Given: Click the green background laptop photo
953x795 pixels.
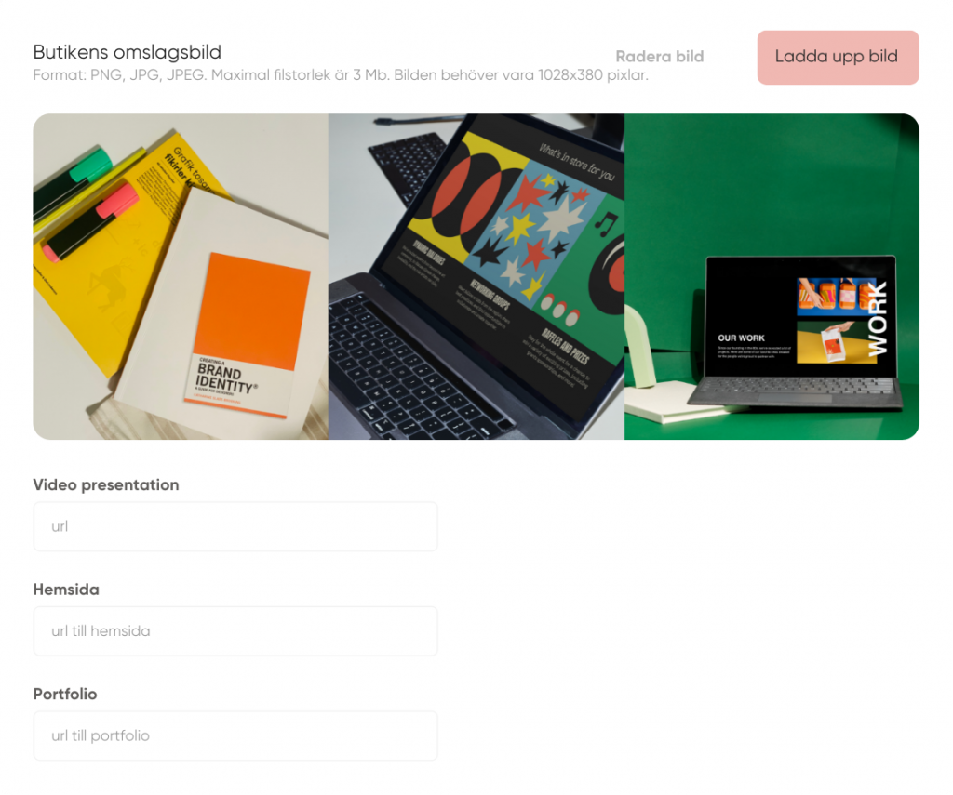Looking at the screenshot, I should pos(772,276).
